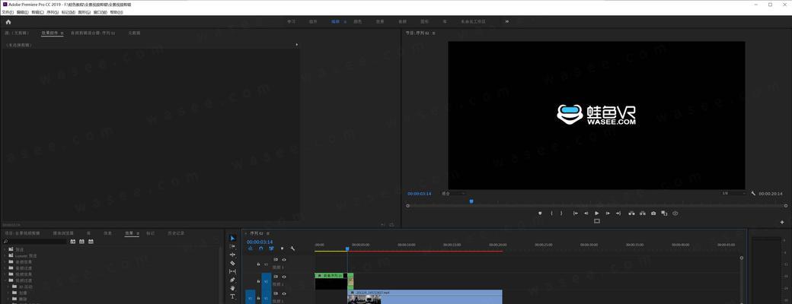Hide the V2 track output eye

(284, 277)
